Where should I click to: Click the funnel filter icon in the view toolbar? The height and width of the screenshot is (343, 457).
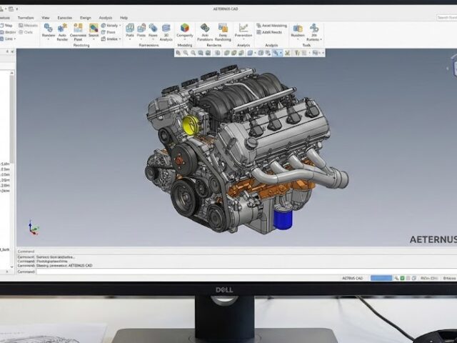tap(297, 53)
